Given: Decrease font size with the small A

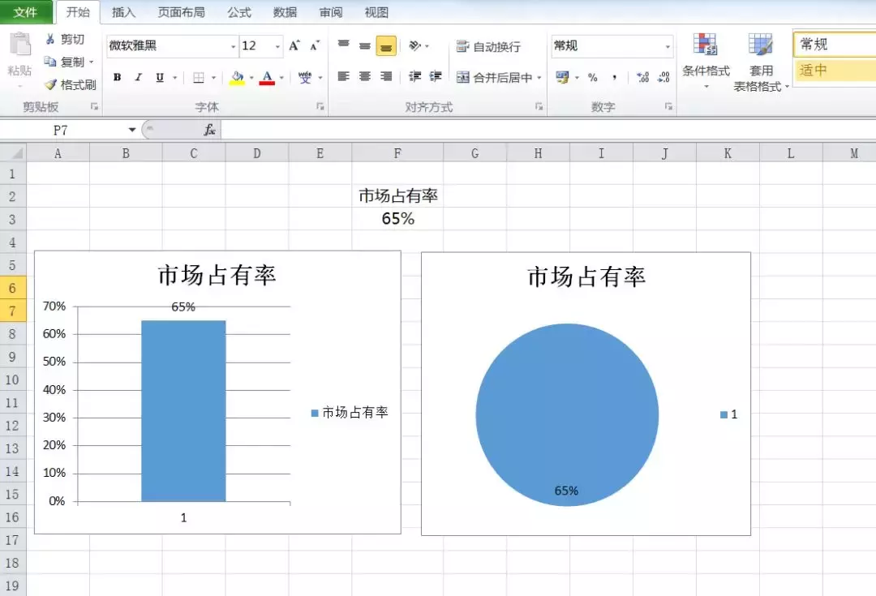Looking at the screenshot, I should click(315, 45).
